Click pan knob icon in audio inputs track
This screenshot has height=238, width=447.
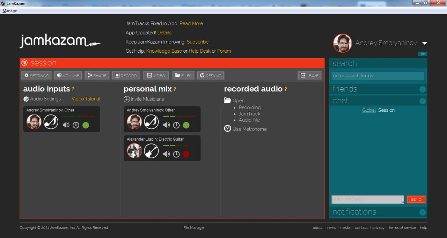point(76,125)
